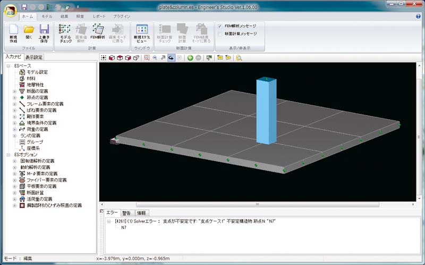Enable 断面計算メッセージ checkbox
The height and width of the screenshot is (265, 425).
(220, 34)
